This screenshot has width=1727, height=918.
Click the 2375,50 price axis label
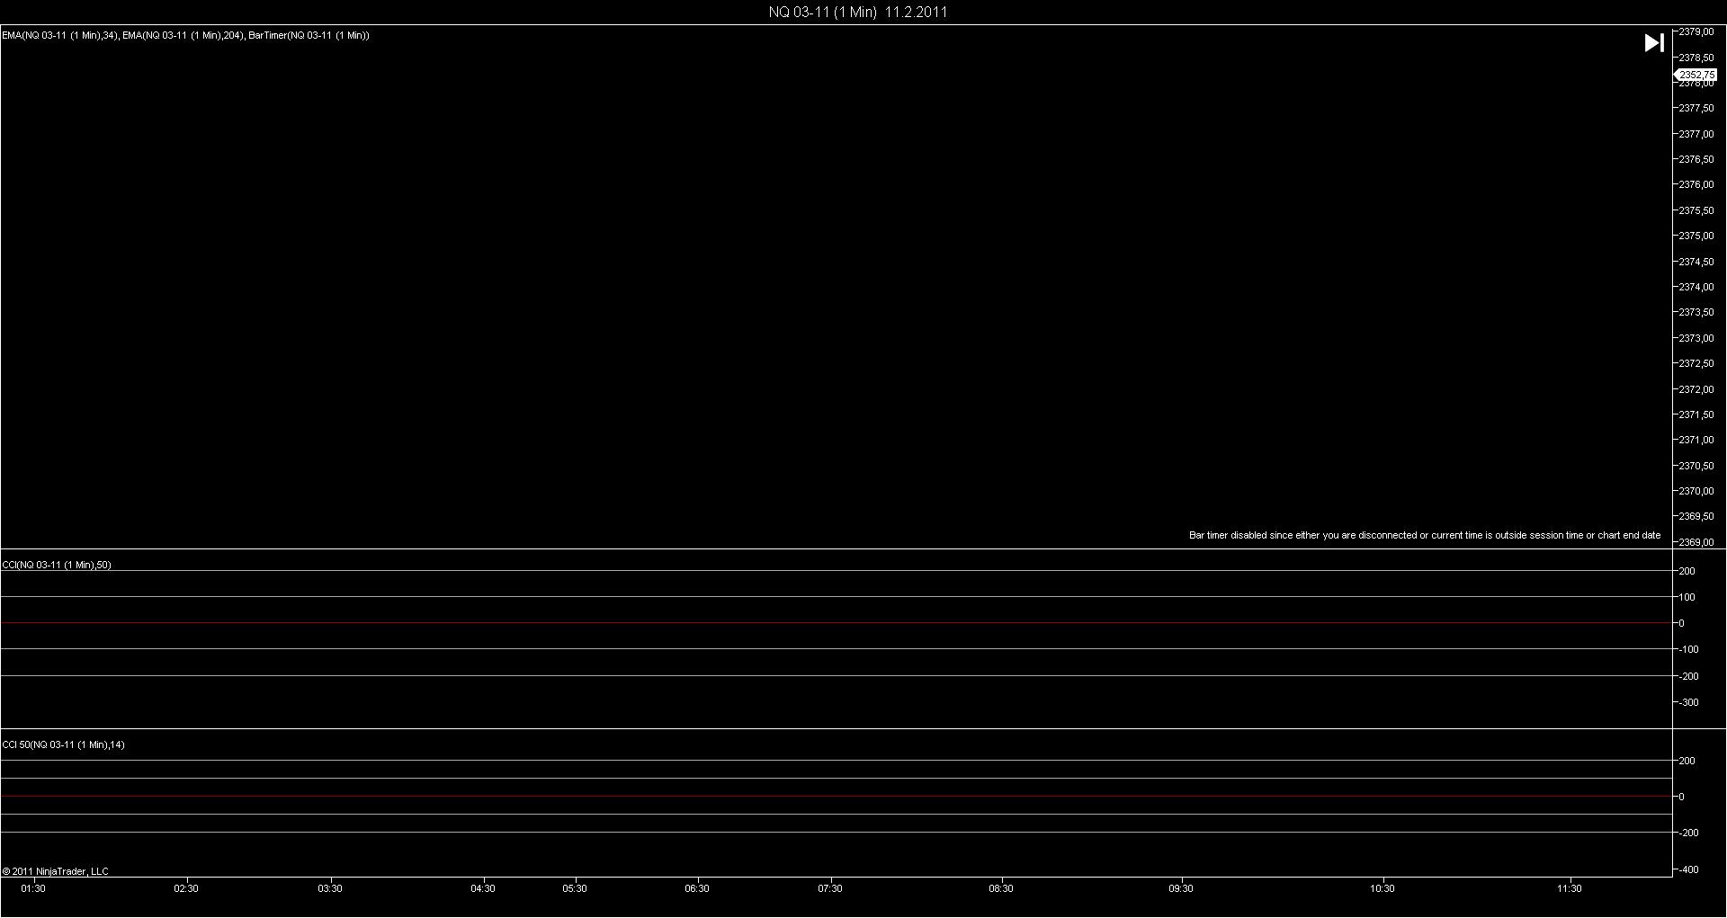[x=1696, y=210]
